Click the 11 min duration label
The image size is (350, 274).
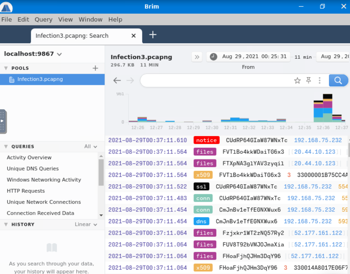[x=303, y=57]
